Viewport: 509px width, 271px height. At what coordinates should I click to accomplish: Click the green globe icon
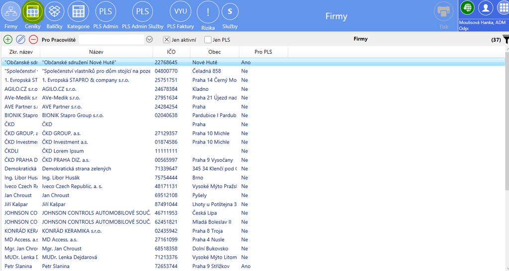pyautogui.click(x=467, y=8)
